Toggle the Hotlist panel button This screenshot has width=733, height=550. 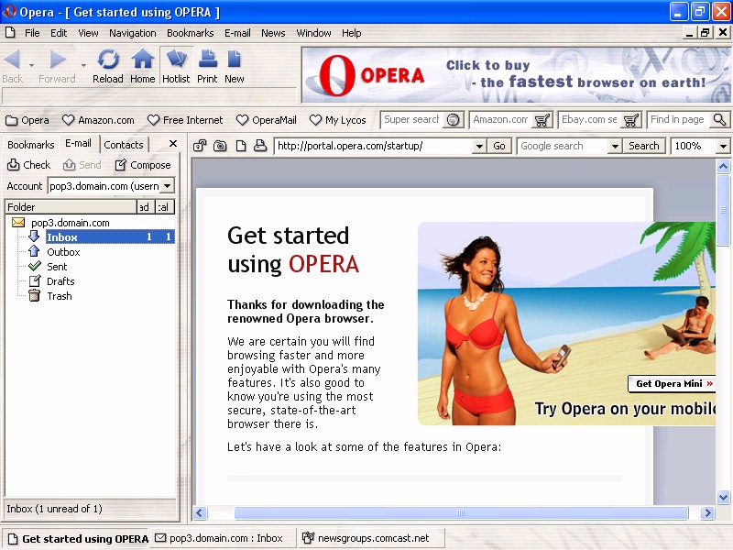[176, 66]
